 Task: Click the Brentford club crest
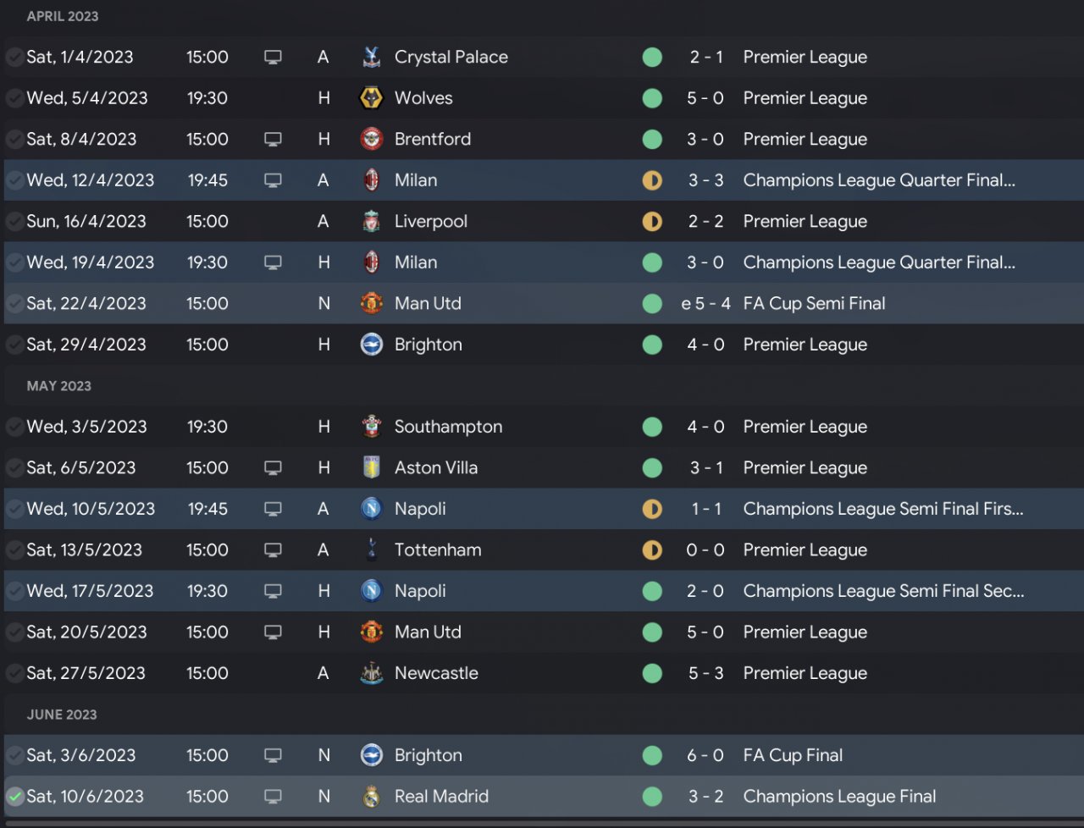pyautogui.click(x=371, y=139)
